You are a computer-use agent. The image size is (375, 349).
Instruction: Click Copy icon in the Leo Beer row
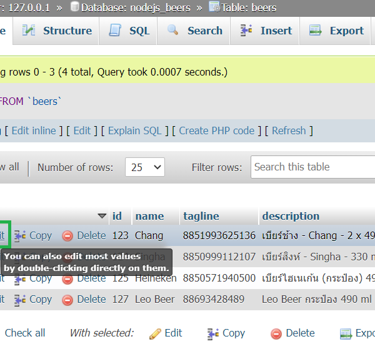20,299
